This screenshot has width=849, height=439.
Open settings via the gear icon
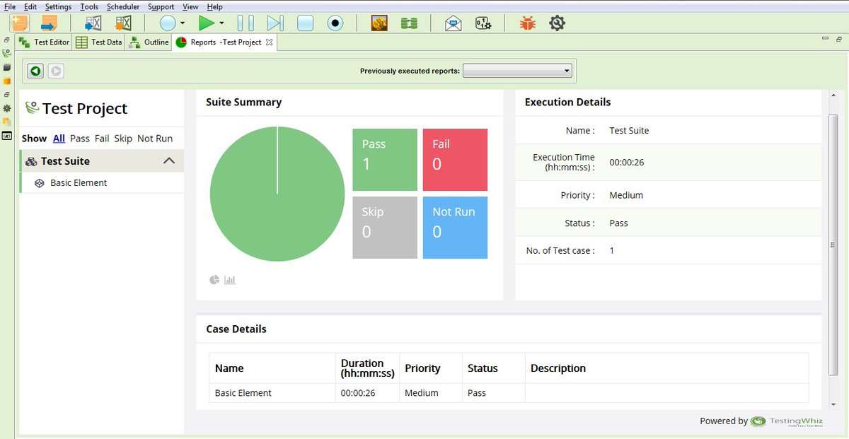(557, 23)
